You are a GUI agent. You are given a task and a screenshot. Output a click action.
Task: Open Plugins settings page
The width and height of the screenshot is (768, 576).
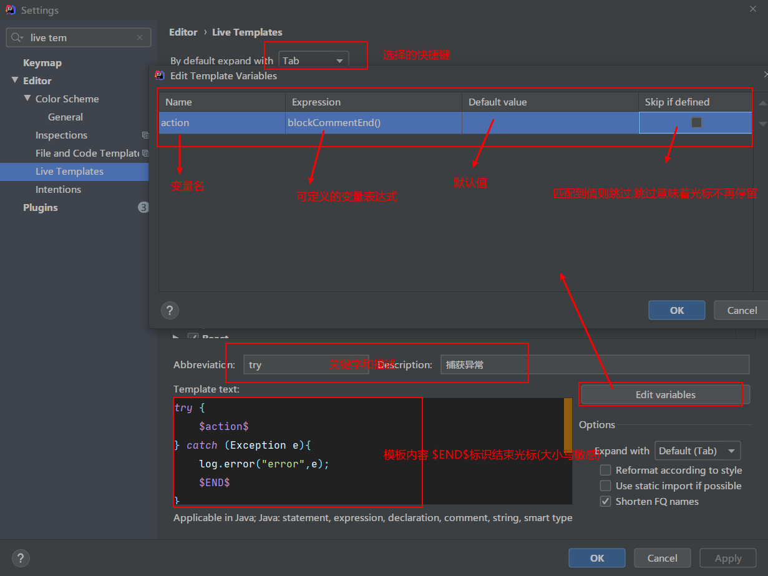pyautogui.click(x=41, y=207)
